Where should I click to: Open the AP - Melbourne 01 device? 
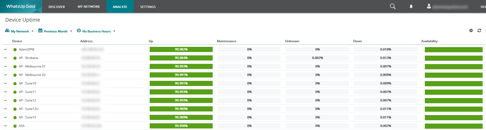pyautogui.click(x=32, y=66)
